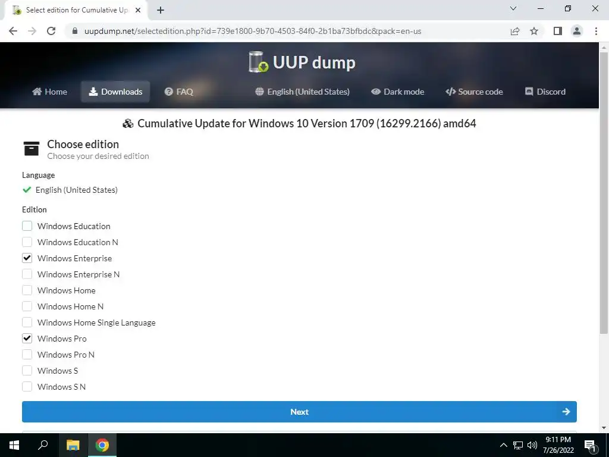Open the Chrome profile avatar

[x=577, y=31]
